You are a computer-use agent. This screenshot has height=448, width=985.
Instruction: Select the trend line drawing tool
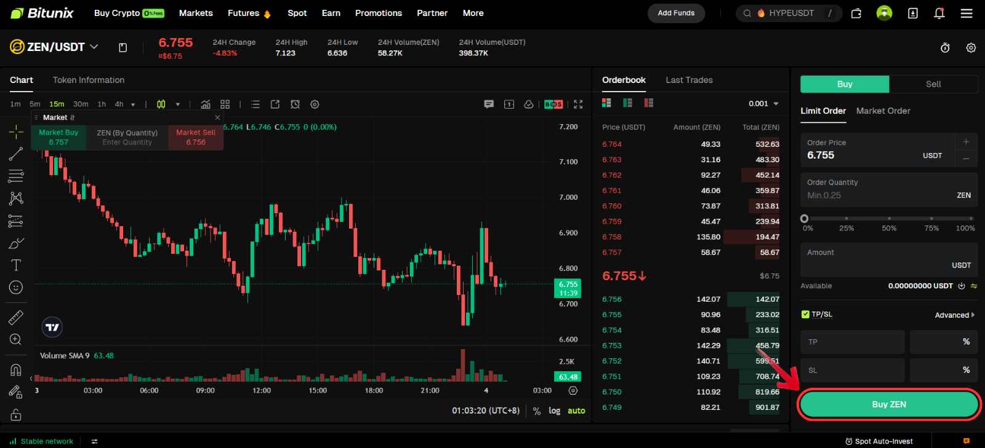[16, 154]
